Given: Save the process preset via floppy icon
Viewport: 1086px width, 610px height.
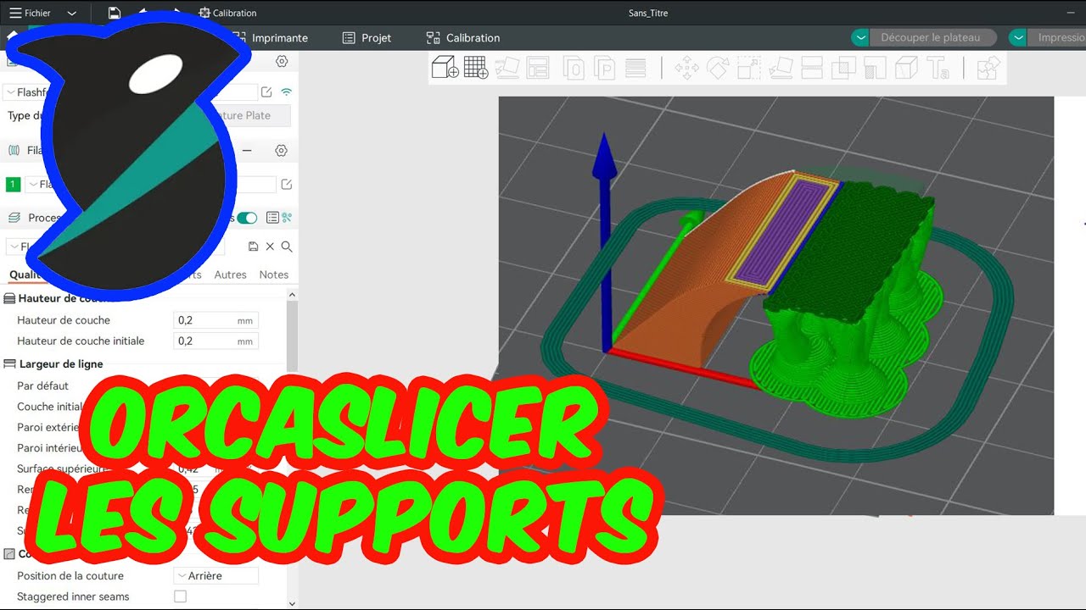Looking at the screenshot, I should pyautogui.click(x=253, y=247).
